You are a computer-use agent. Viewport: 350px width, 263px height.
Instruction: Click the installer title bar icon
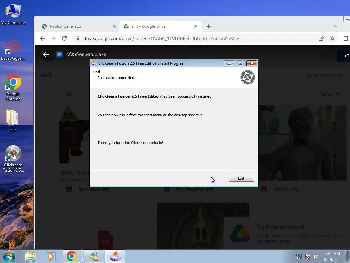click(94, 63)
